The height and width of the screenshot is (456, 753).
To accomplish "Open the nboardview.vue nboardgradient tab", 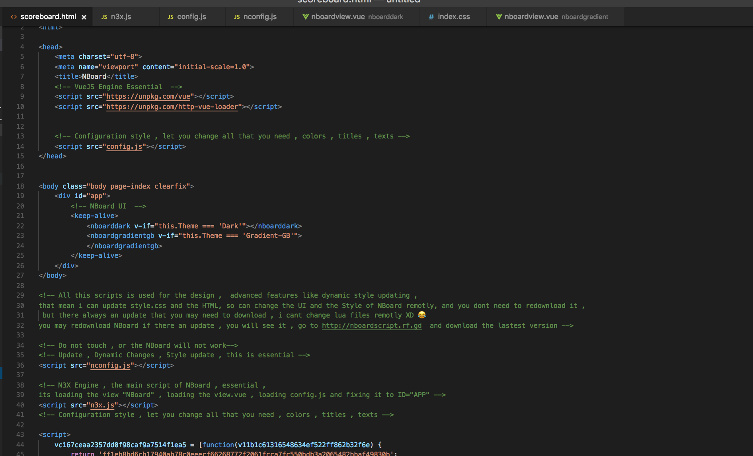I will click(555, 17).
